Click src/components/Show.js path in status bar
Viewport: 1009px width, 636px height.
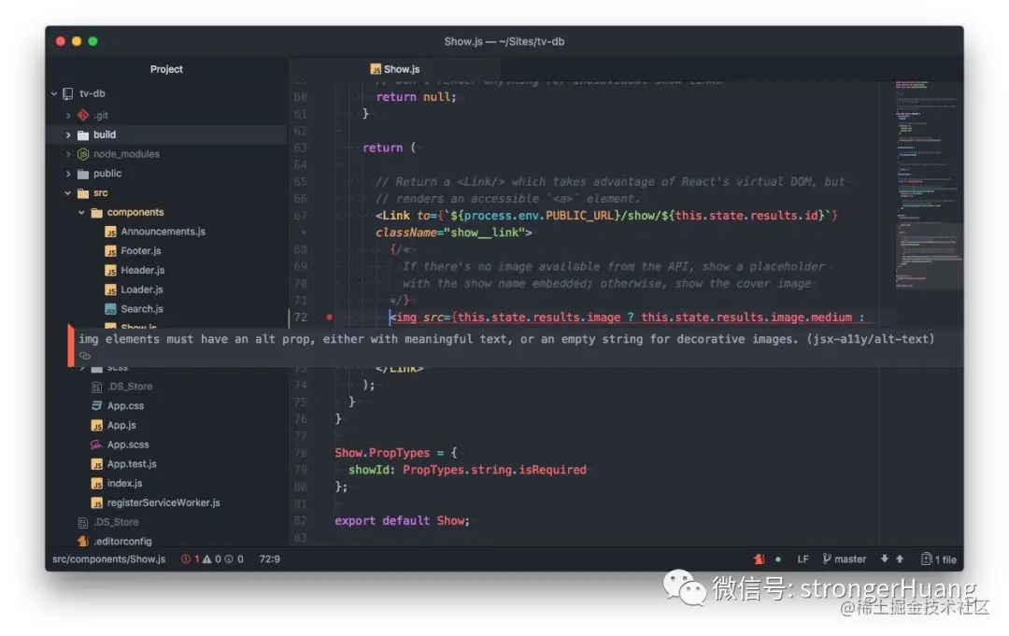pos(108,558)
